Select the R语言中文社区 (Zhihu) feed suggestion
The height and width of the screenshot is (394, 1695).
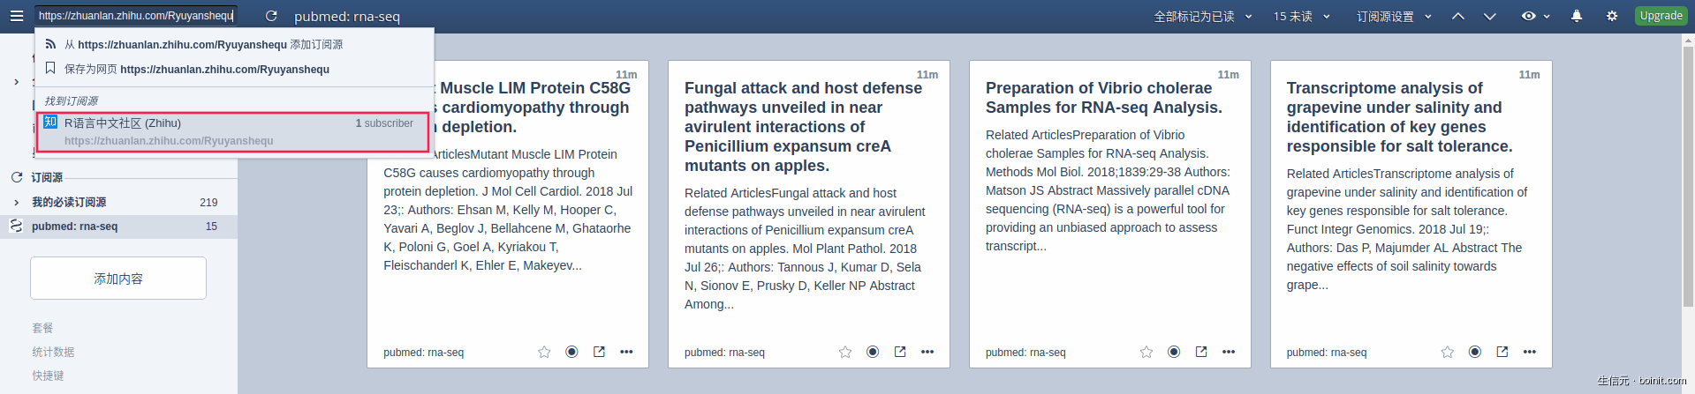[232, 131]
